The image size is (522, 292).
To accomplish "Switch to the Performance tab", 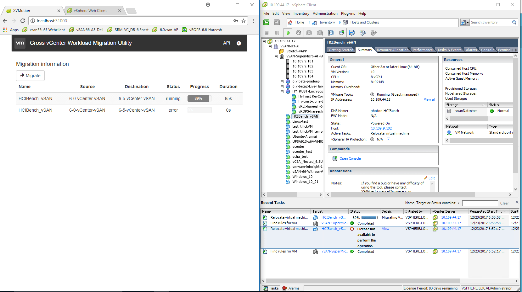I will pos(422,50).
